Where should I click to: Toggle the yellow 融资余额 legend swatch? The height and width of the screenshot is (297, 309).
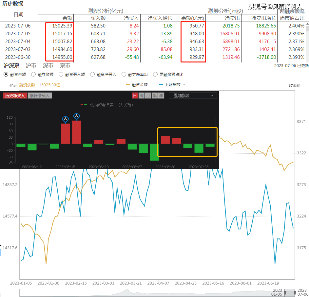tap(128, 85)
